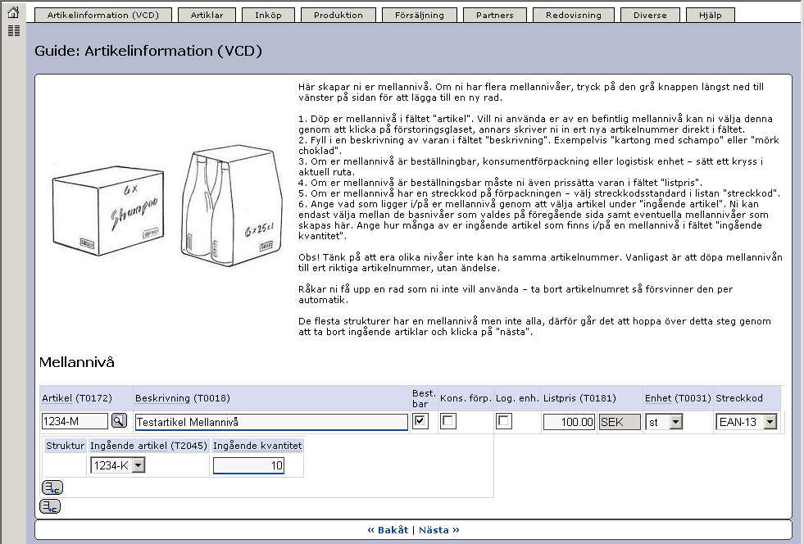The image size is (804, 544).
Task: Click the 'Ingående kvantitet' column label
Action: tap(257, 446)
